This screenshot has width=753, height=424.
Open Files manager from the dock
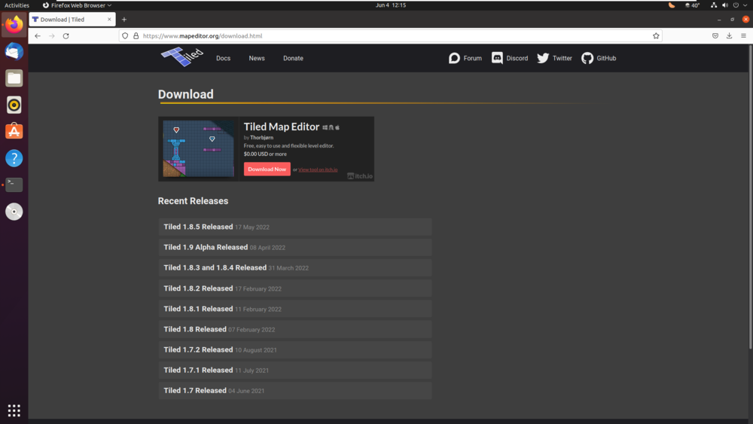[14, 78]
